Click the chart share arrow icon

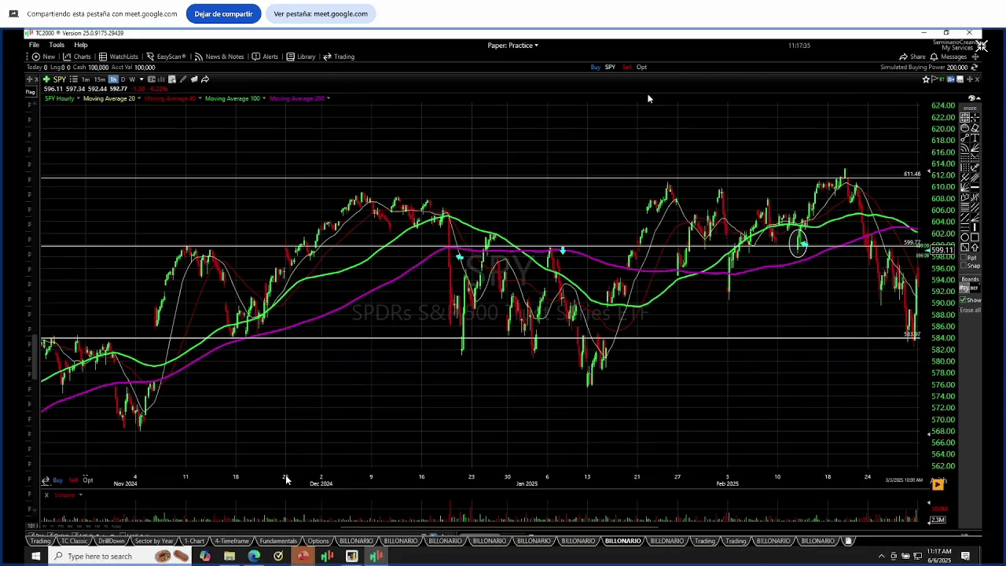[205, 79]
